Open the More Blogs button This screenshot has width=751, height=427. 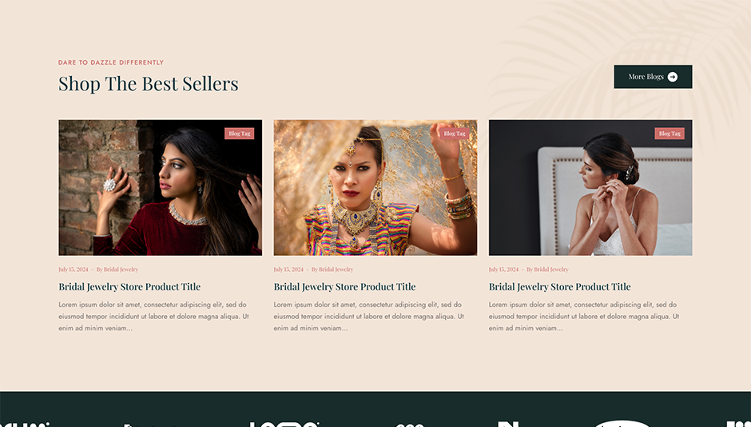[653, 77]
